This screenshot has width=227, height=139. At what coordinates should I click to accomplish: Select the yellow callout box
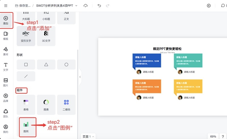click(188, 86)
